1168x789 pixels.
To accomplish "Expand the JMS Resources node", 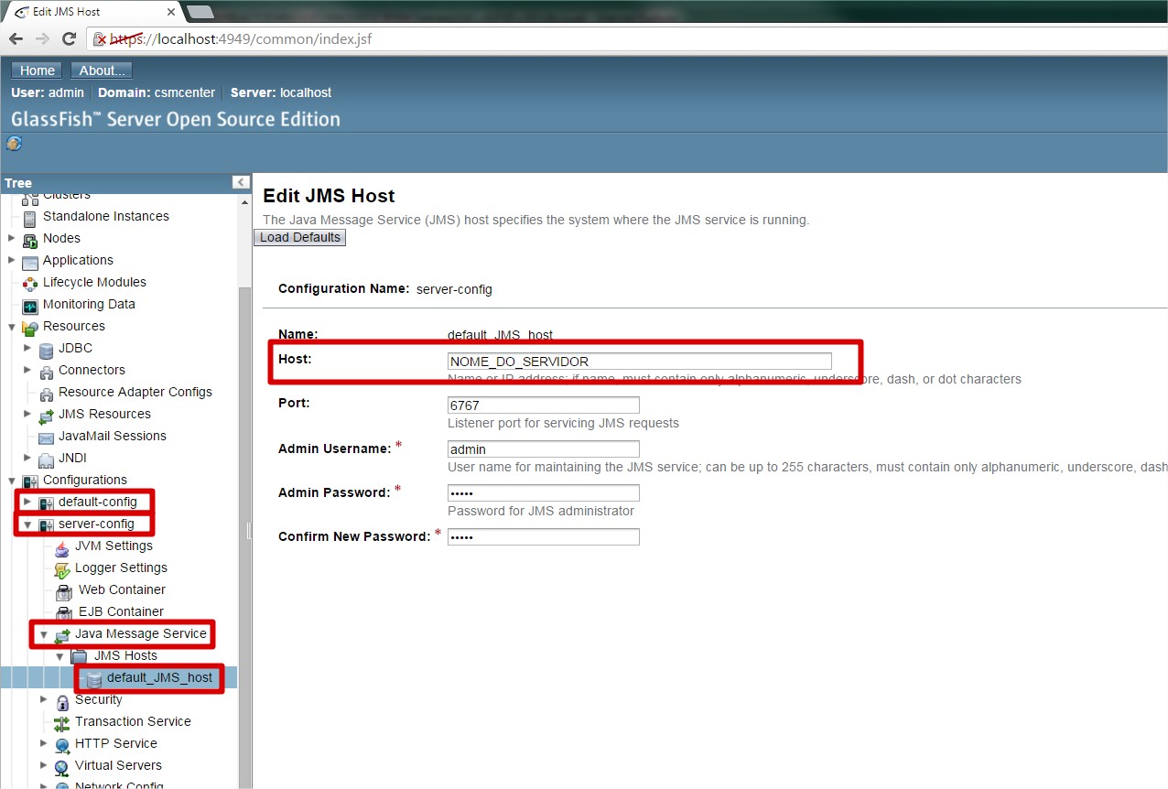I will click(27, 414).
